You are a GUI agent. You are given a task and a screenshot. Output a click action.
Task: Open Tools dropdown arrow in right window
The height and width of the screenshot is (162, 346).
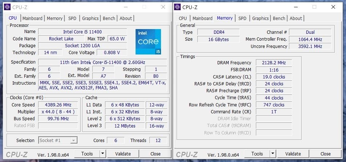(x=273, y=154)
